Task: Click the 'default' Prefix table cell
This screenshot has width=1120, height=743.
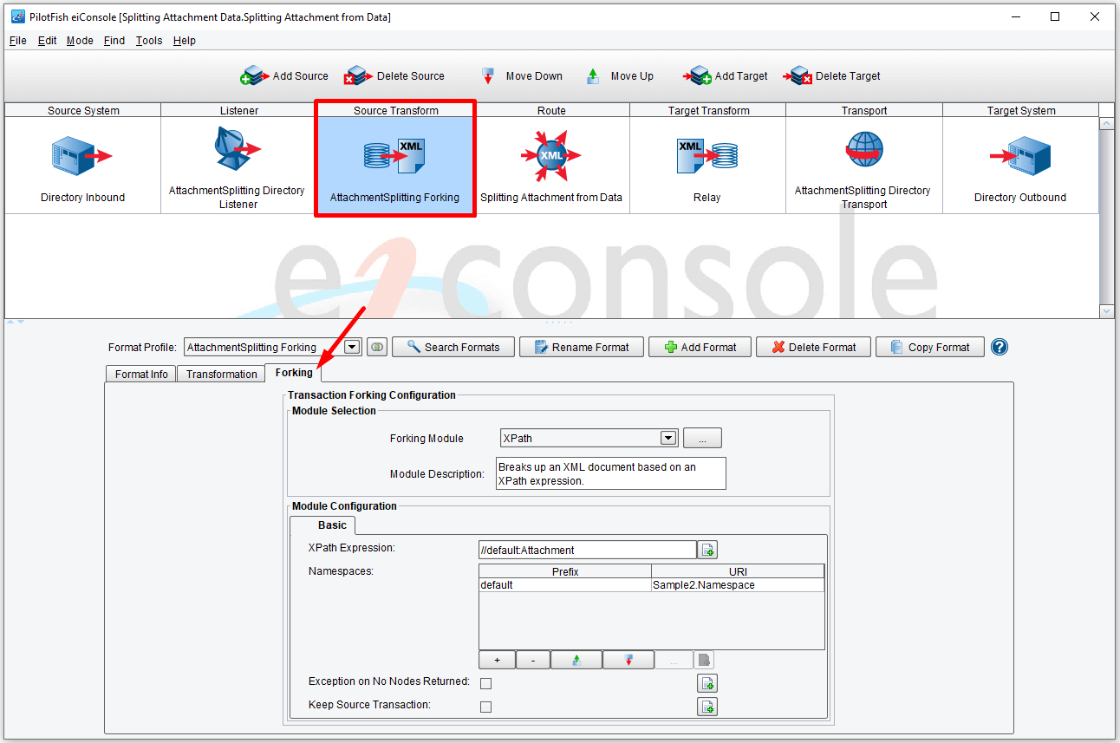Action: pyautogui.click(x=565, y=585)
